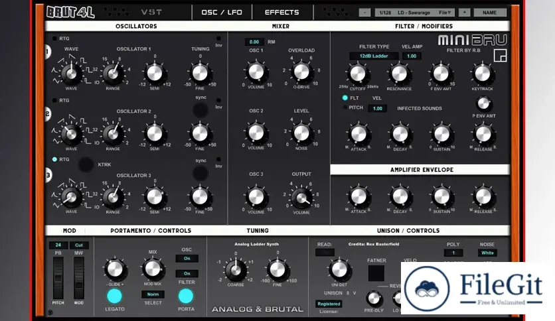This screenshot has height=321, width=555.
Task: Go to next preset with plus button
Action: click(465, 13)
